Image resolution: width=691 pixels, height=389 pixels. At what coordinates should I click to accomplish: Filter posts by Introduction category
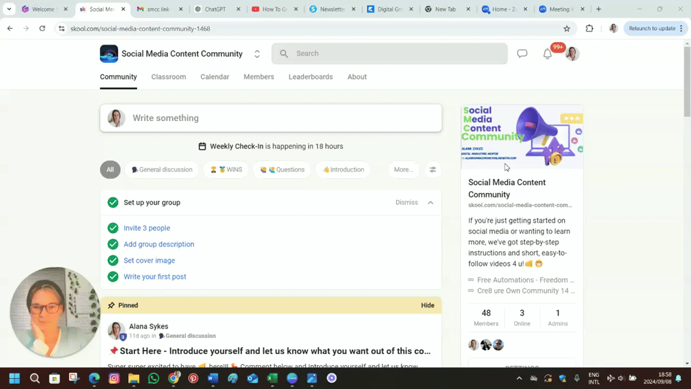click(343, 170)
